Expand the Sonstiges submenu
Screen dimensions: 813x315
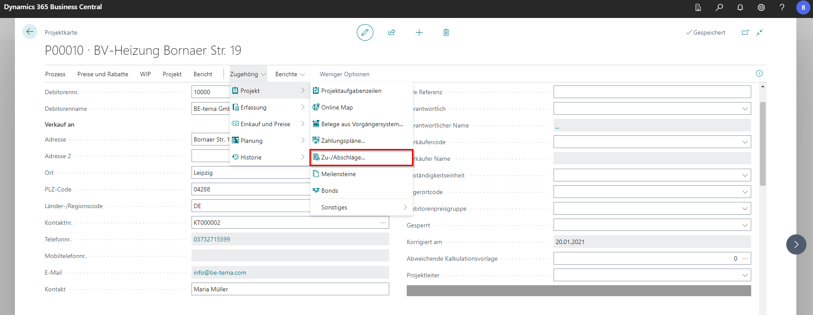[362, 207]
